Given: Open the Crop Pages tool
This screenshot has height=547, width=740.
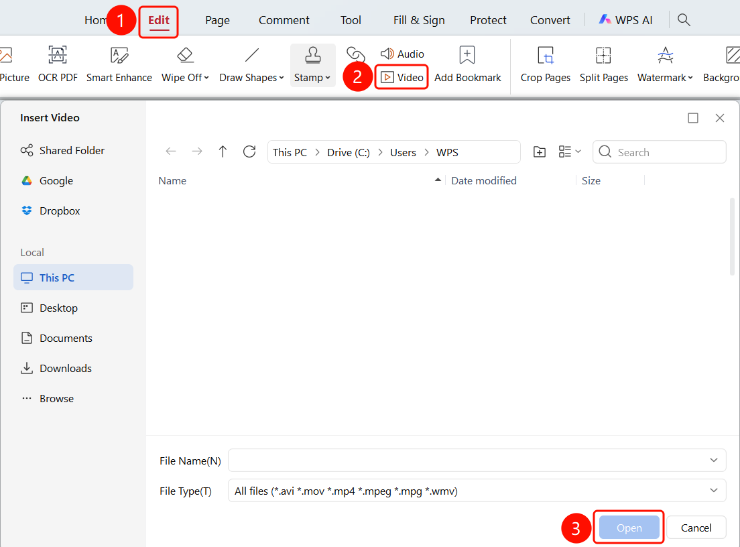Looking at the screenshot, I should pos(545,64).
